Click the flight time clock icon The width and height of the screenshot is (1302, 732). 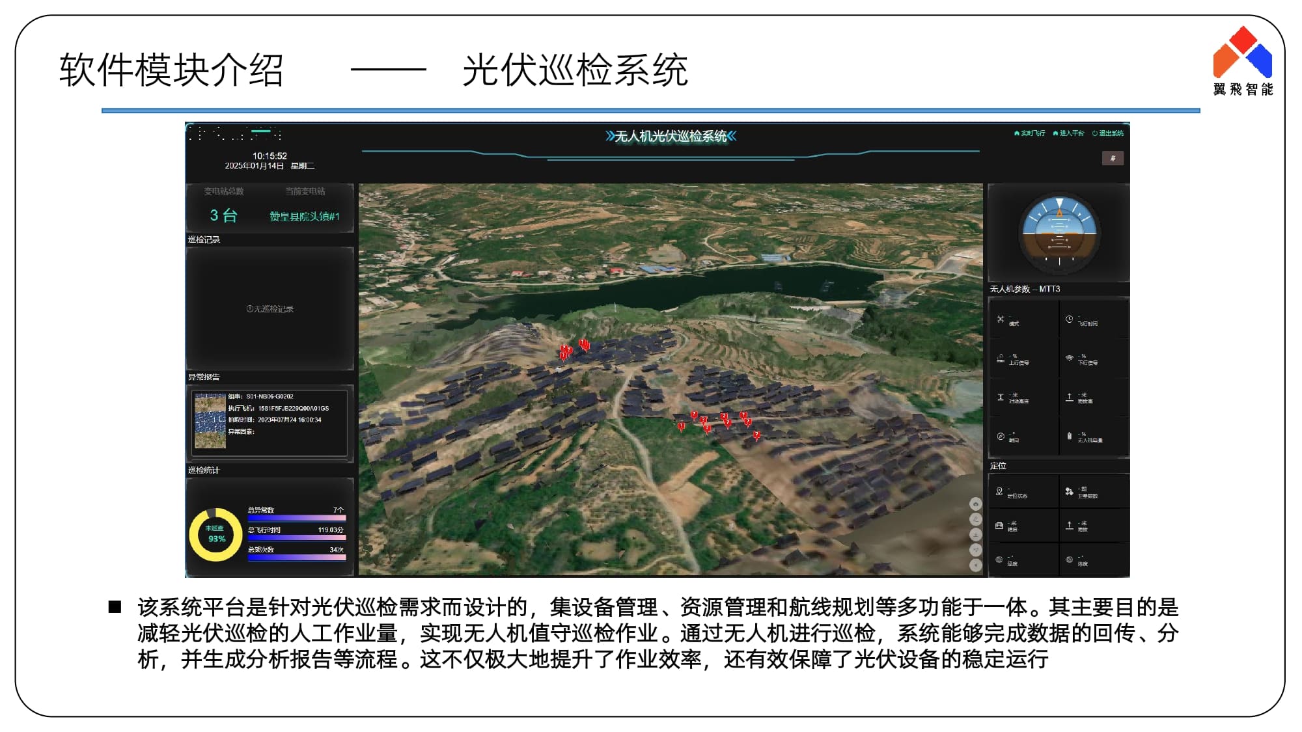[1069, 319]
